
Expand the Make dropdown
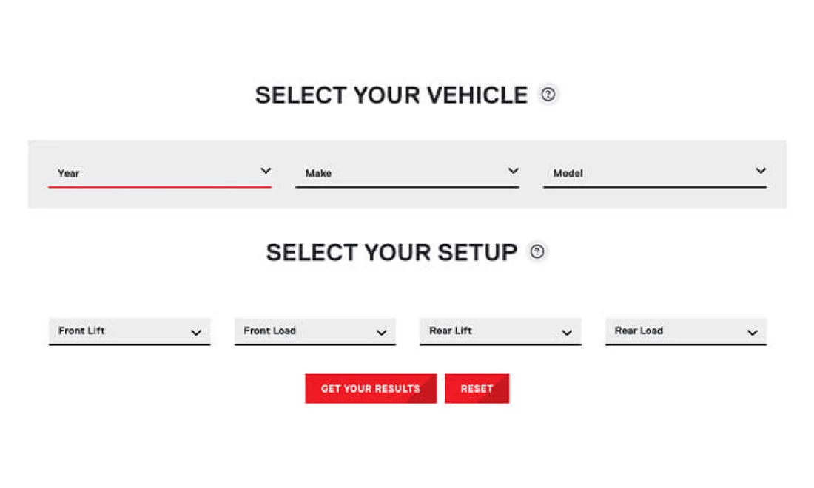pyautogui.click(x=396, y=173)
